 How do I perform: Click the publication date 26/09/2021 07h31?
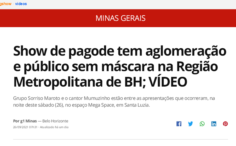tap(25, 127)
